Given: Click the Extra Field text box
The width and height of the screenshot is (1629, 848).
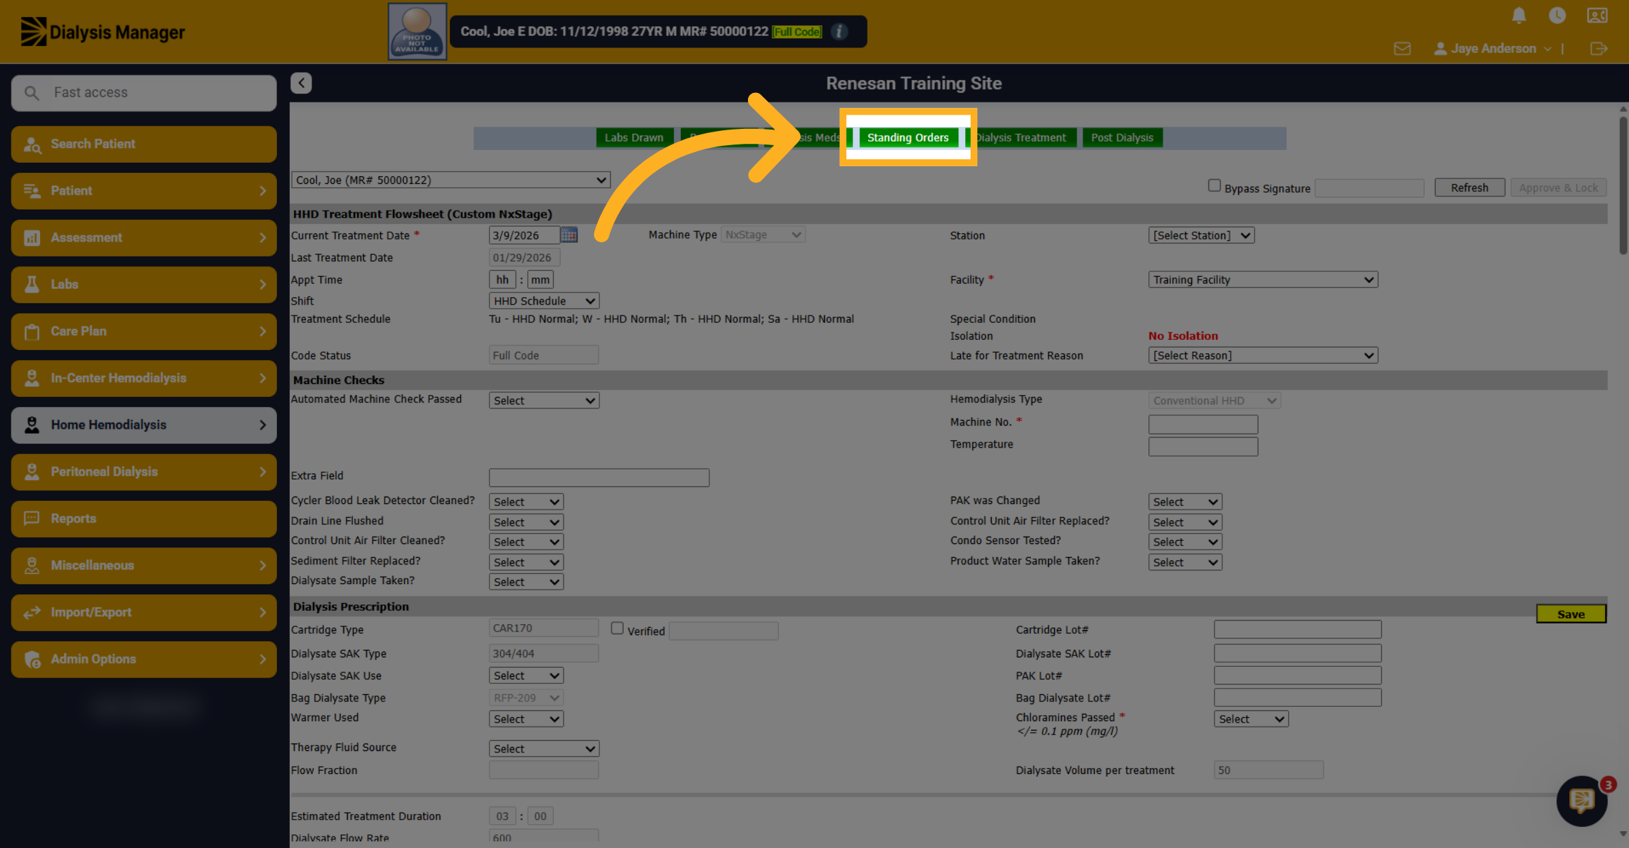Looking at the screenshot, I should (x=599, y=478).
